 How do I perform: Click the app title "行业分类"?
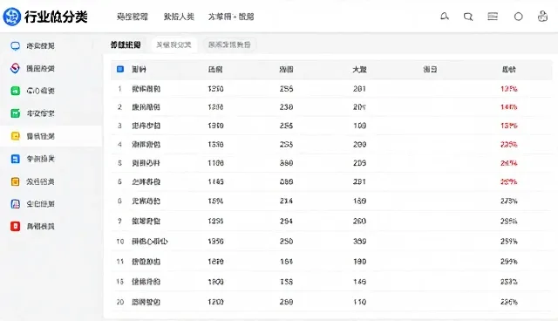56,17
